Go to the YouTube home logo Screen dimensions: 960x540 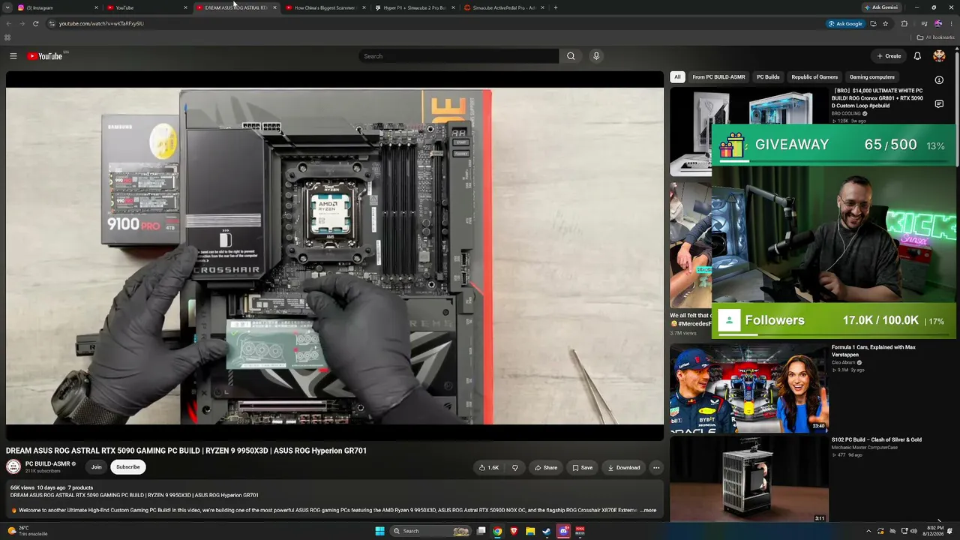(45, 56)
